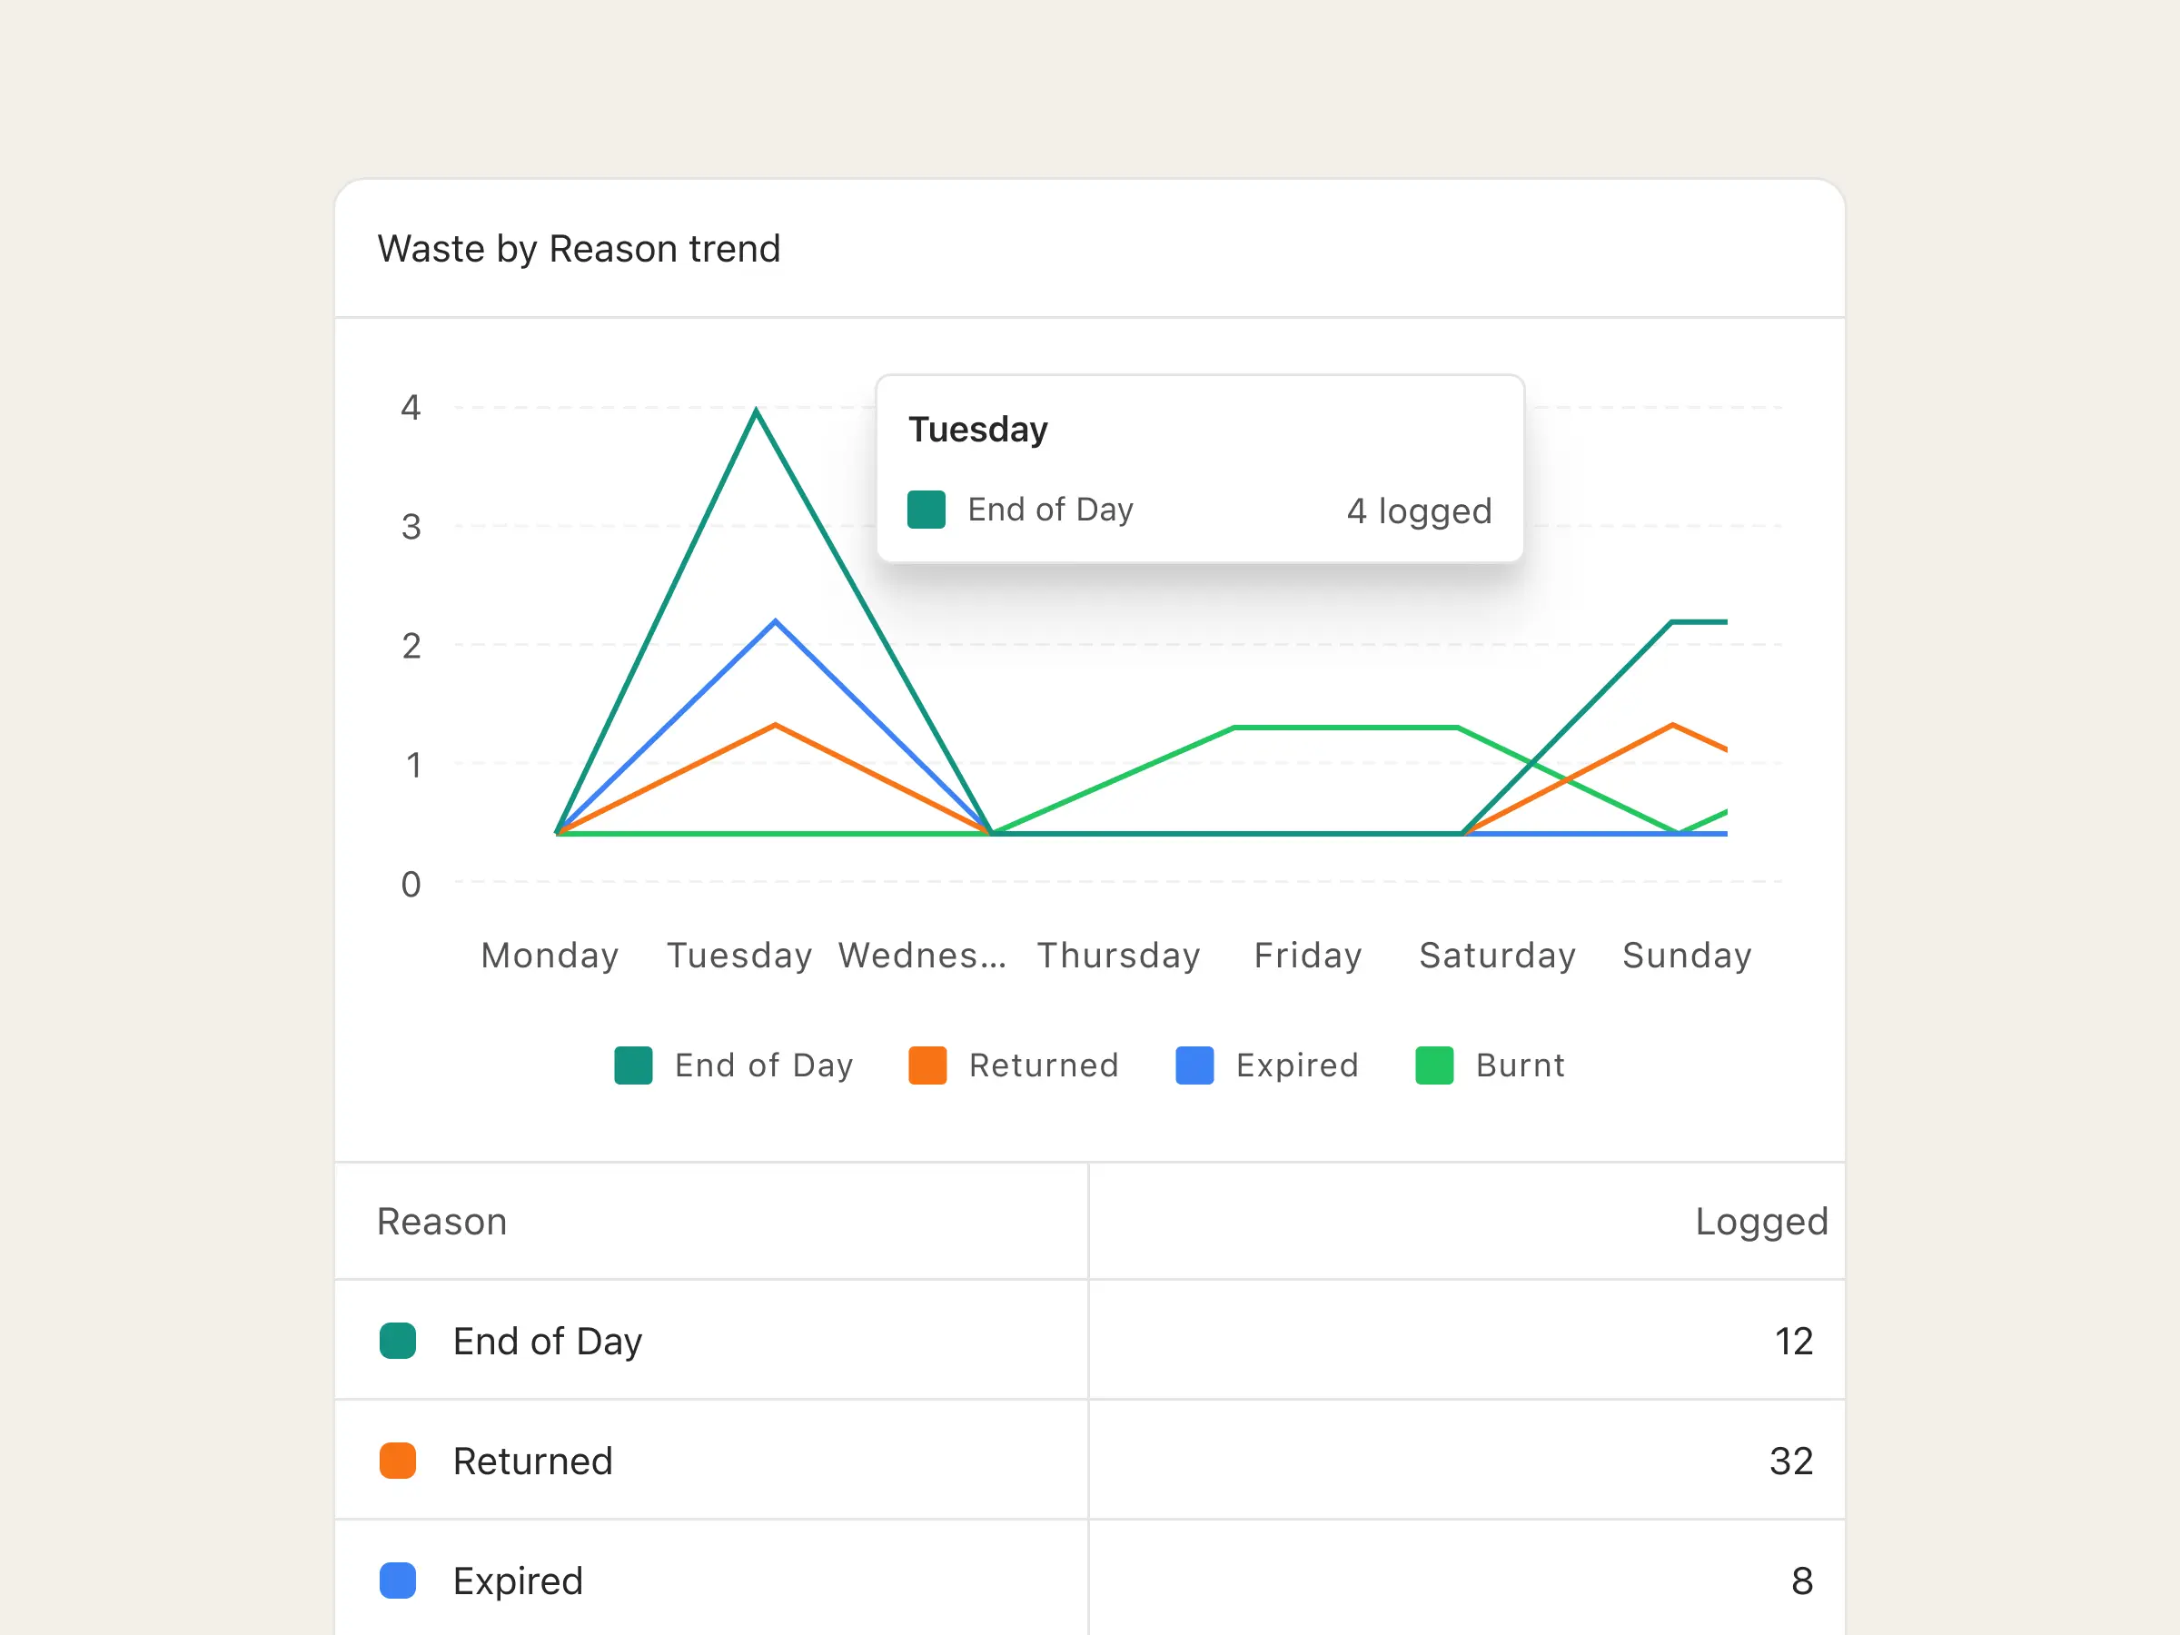
Task: Click teal swatch in Tuesday tooltip
Action: (x=926, y=510)
